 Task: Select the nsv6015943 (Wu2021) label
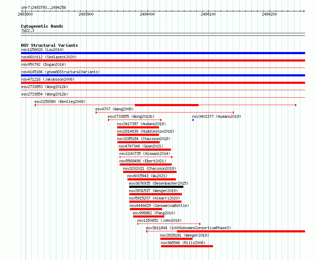click(147, 176)
